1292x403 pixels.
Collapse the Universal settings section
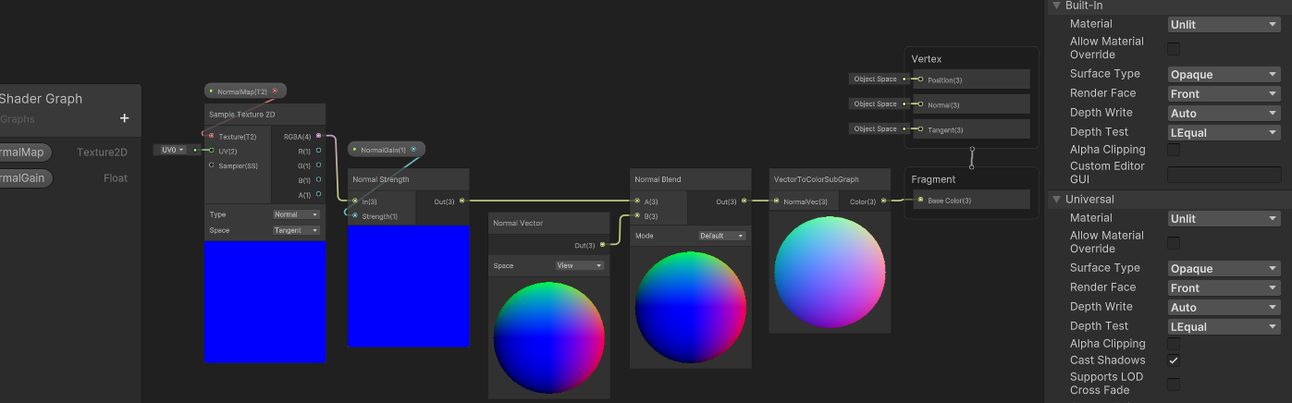(1057, 200)
